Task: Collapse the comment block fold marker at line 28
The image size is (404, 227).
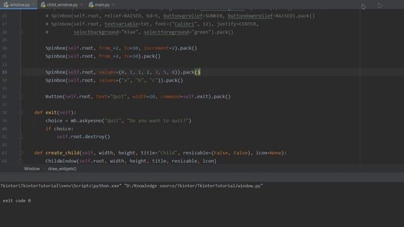Action: pyautogui.click(x=21, y=32)
